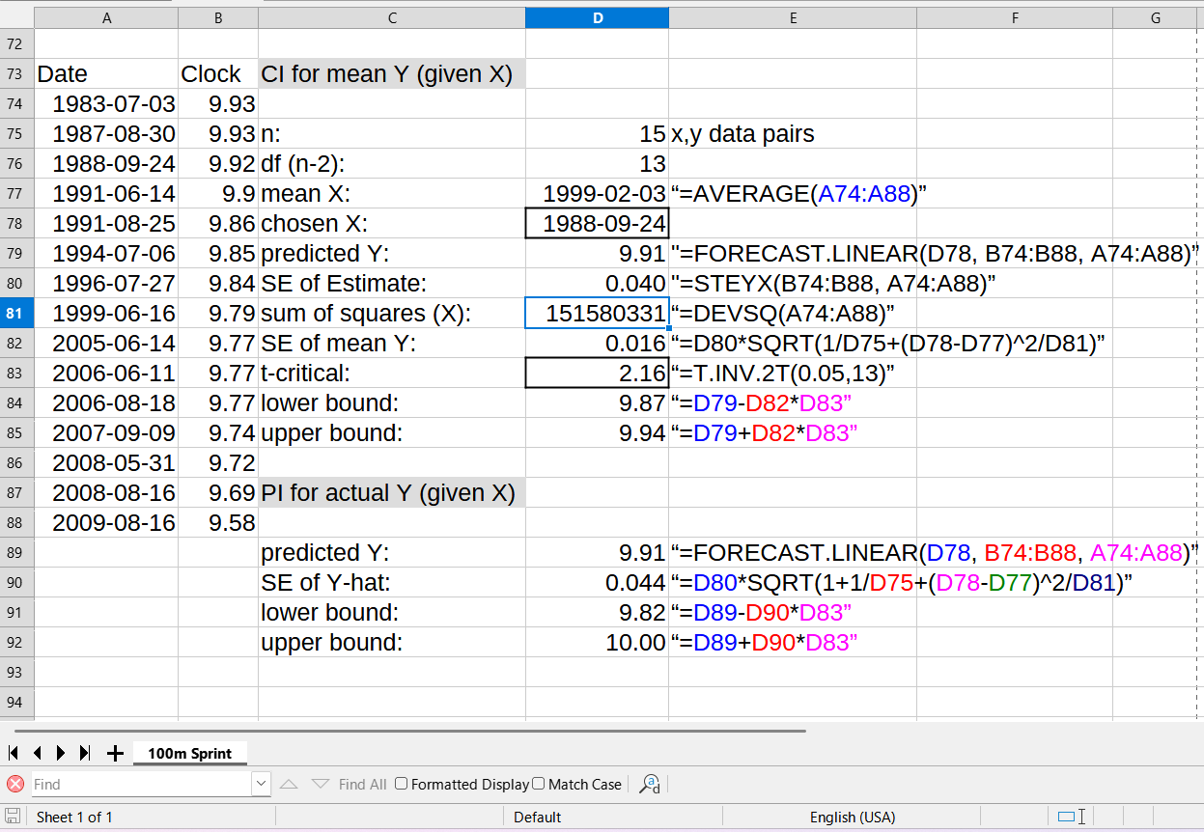Image resolution: width=1204 pixels, height=832 pixels.
Task: Select PI upper bound value 10.00
Action: click(597, 642)
